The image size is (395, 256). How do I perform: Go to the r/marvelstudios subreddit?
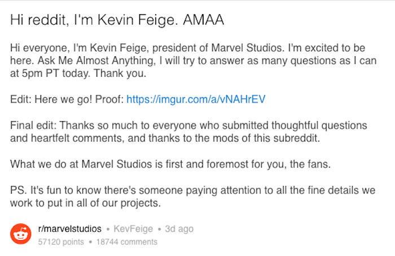coord(69,229)
